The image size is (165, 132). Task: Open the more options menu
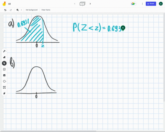[142, 4]
